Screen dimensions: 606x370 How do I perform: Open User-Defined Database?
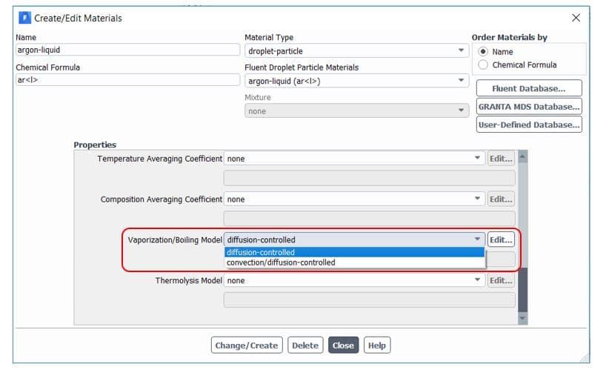[x=528, y=125]
